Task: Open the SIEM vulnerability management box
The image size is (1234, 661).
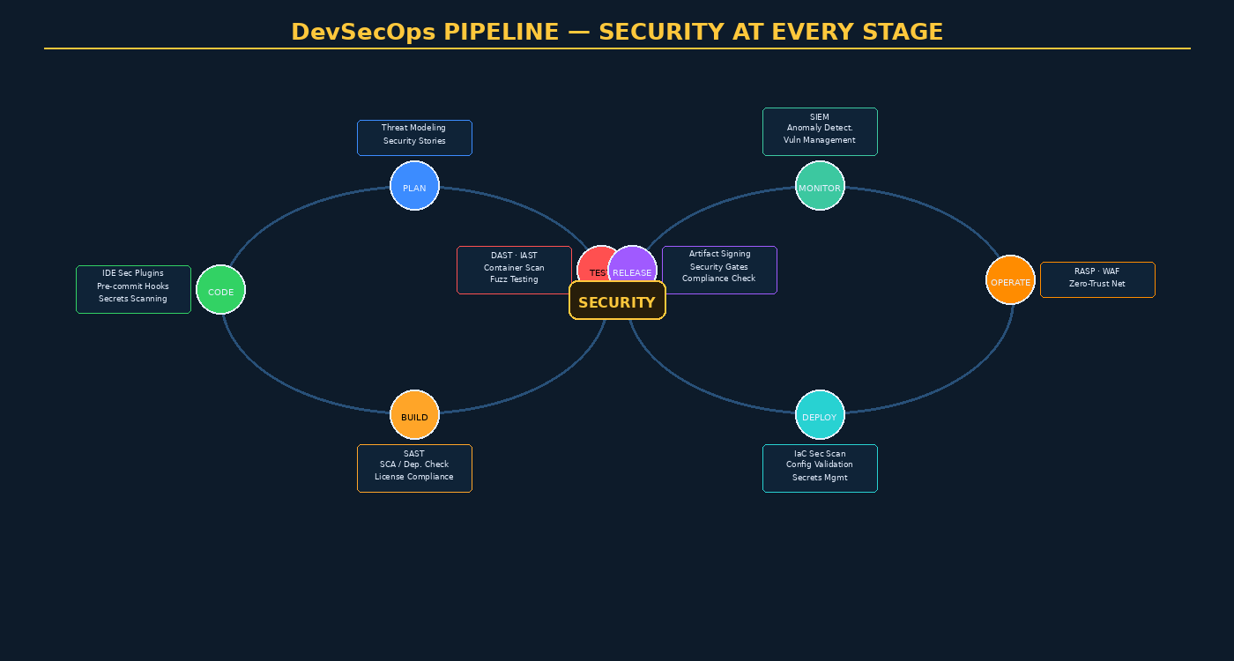Action: tap(820, 130)
